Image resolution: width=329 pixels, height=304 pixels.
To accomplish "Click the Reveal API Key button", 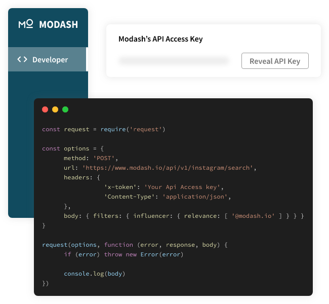I will pyautogui.click(x=275, y=61).
